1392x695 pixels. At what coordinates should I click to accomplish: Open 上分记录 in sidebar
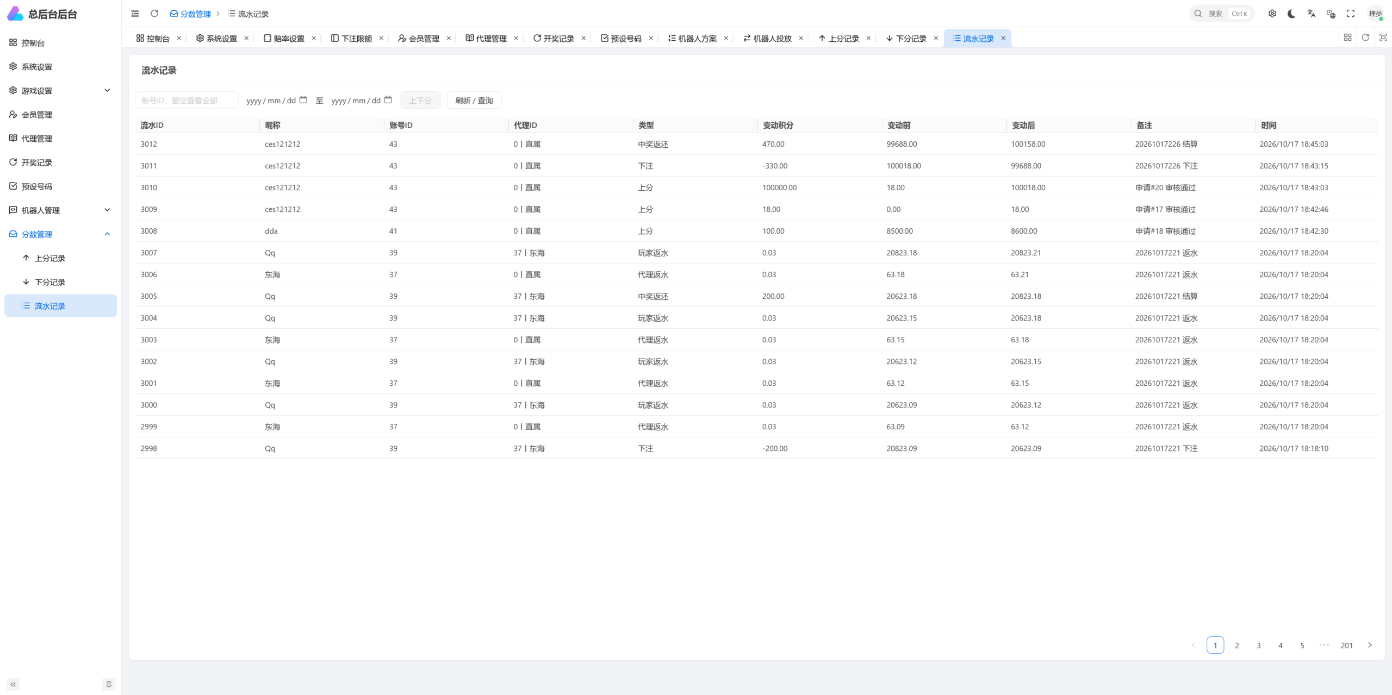pos(60,258)
